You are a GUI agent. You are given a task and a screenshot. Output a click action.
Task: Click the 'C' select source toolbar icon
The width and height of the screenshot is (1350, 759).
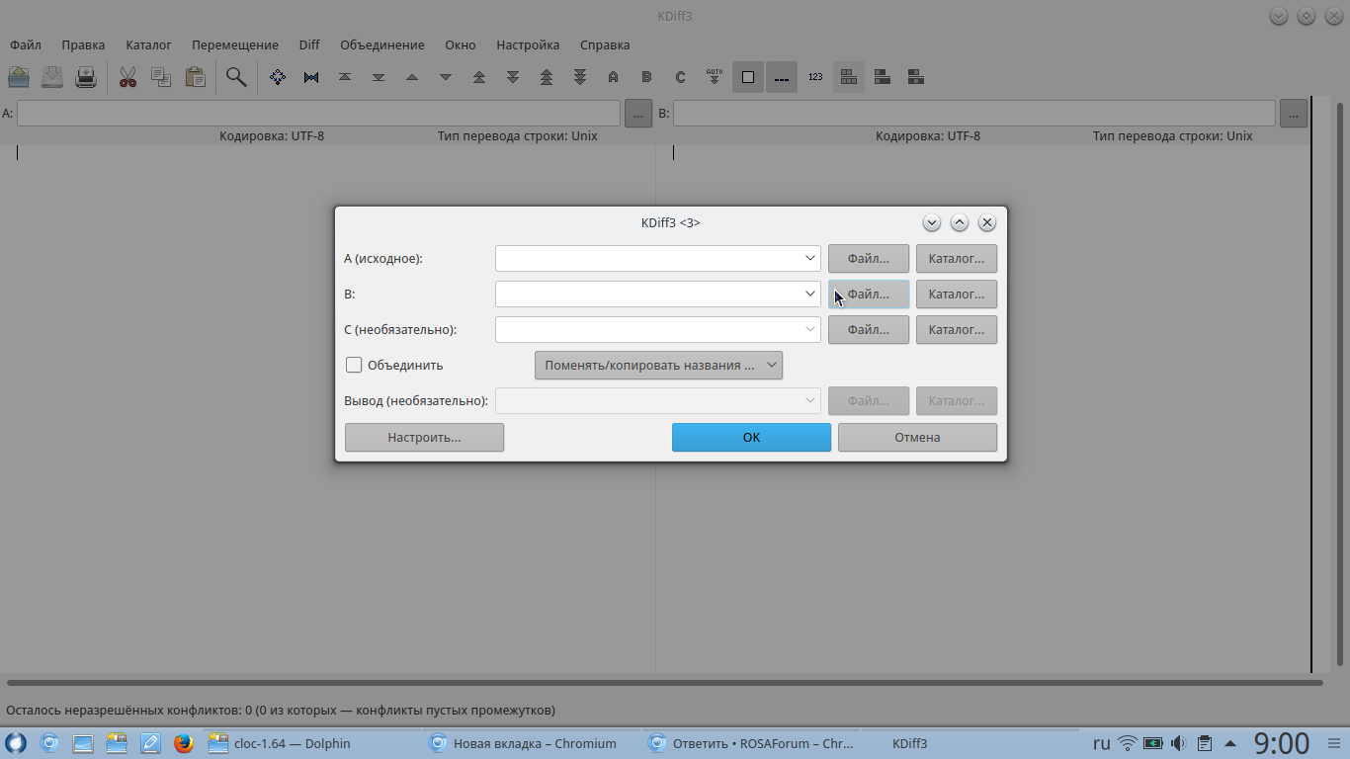pos(680,77)
